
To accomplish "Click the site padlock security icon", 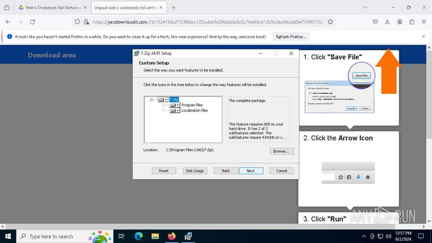I will (86, 22).
